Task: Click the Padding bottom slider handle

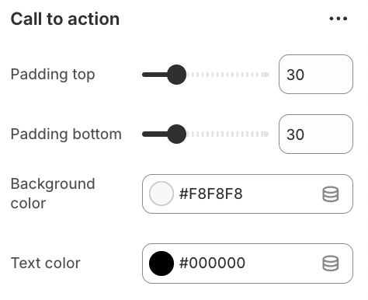Action: (176, 134)
